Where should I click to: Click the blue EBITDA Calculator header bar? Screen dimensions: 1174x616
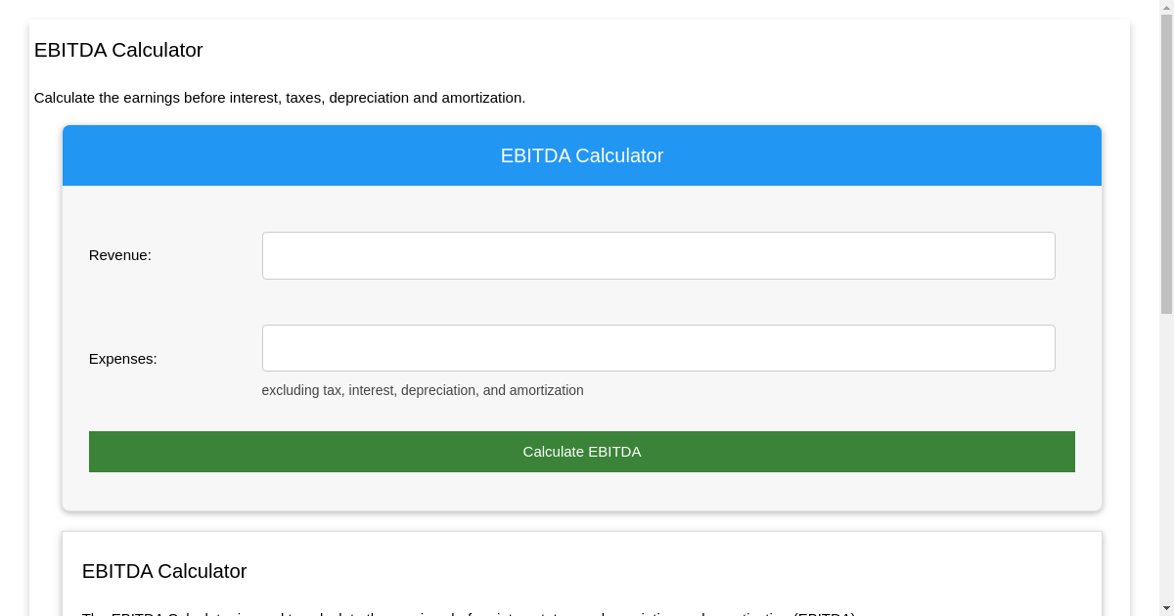coord(581,155)
